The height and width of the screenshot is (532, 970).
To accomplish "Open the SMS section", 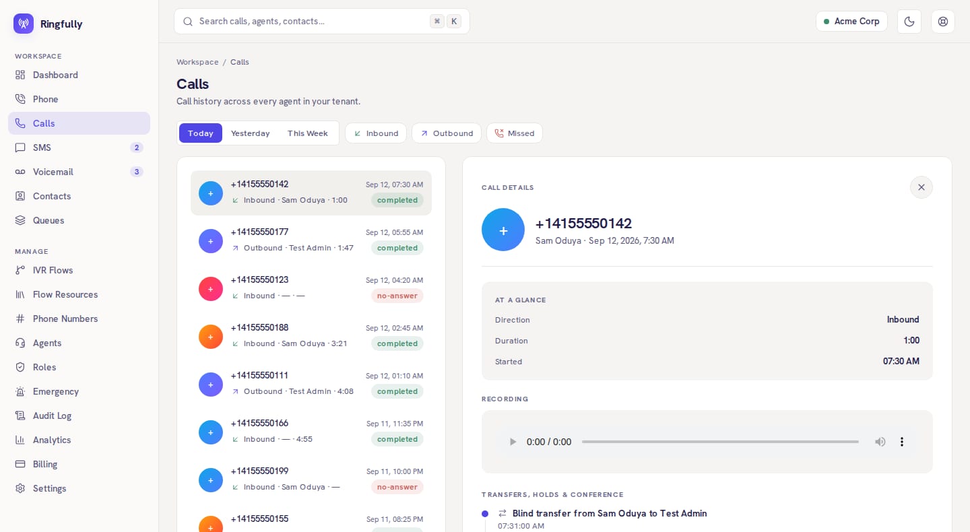I will pos(79,147).
